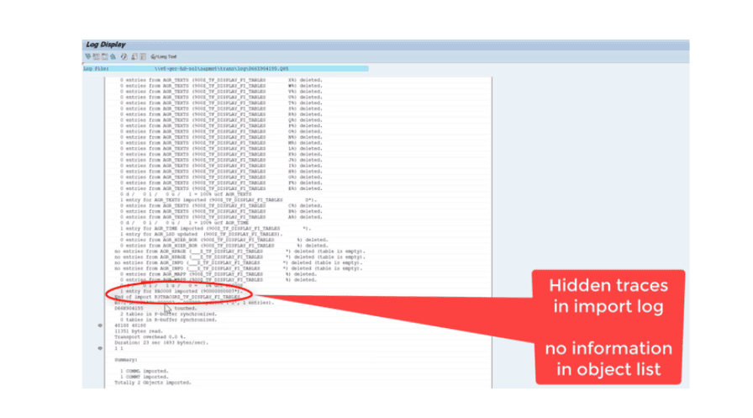The height and width of the screenshot is (418, 753).
Task: Click the AGR_TEXTS line ending 'X%) deleted.'
Action: (221, 80)
